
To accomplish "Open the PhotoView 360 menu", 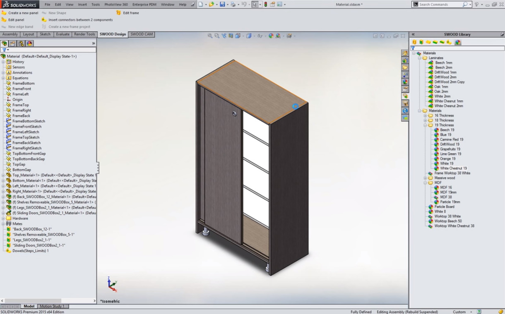I will click(x=116, y=5).
